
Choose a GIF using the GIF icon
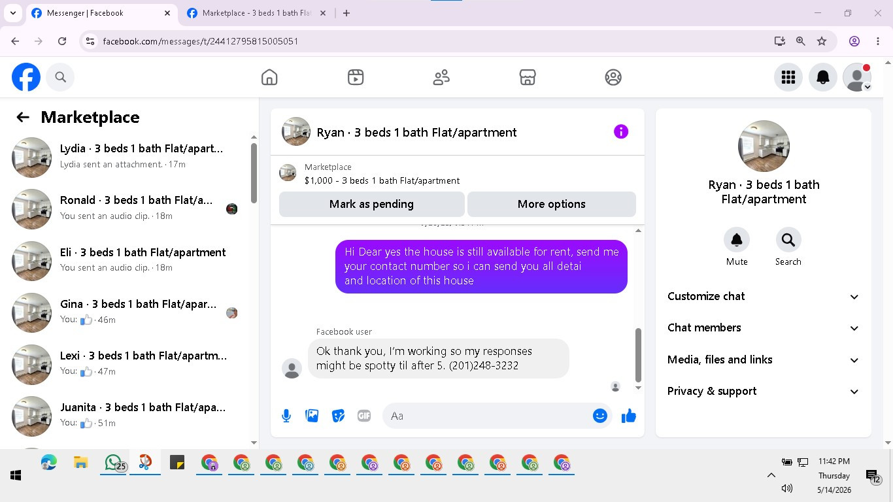[x=364, y=416]
